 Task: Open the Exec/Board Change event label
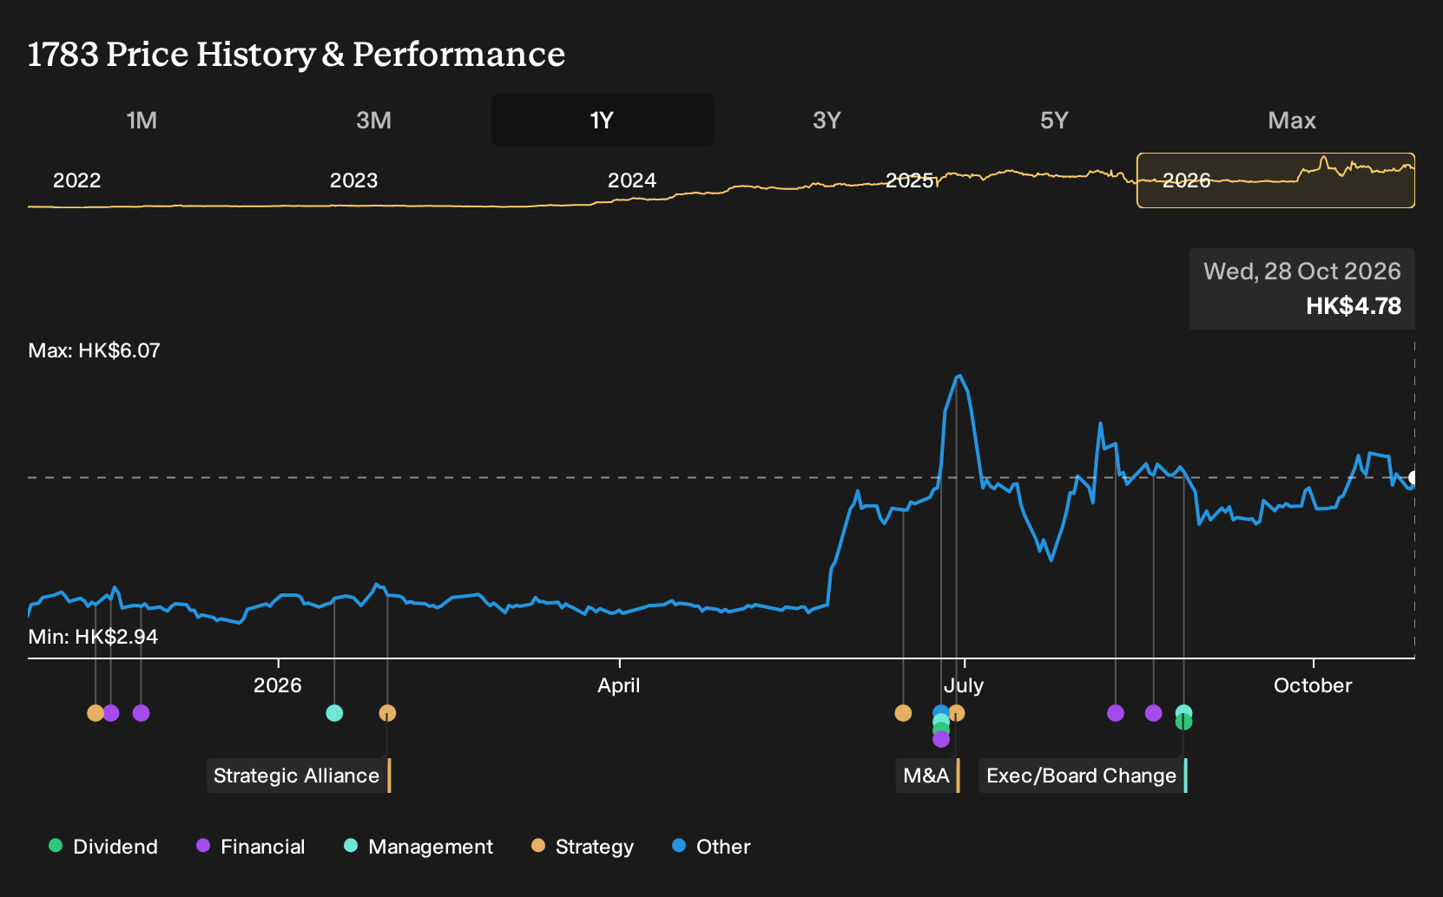coord(1083,776)
